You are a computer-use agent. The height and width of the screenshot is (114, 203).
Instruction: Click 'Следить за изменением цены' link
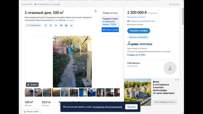pos(143,21)
